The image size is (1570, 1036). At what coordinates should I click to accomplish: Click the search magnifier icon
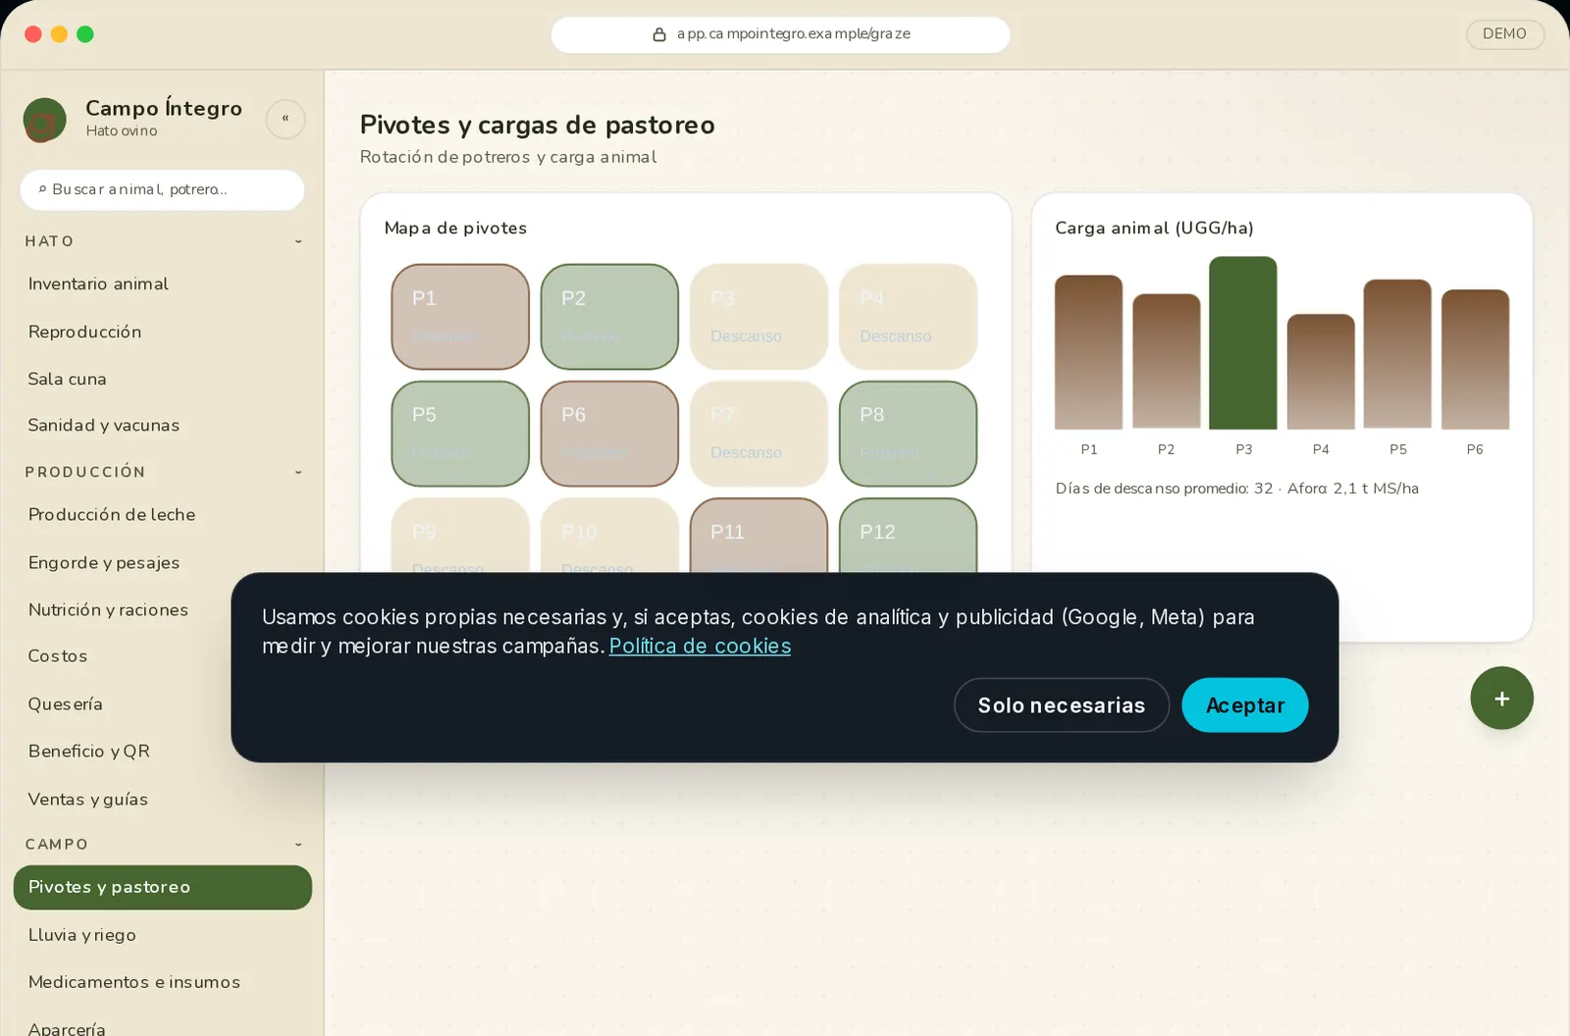click(42, 189)
